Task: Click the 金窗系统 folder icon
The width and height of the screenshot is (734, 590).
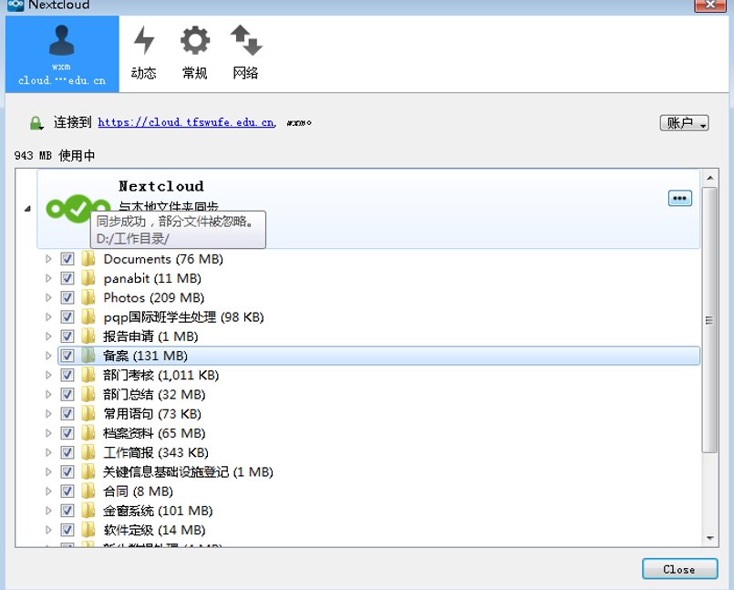Action: pos(88,510)
